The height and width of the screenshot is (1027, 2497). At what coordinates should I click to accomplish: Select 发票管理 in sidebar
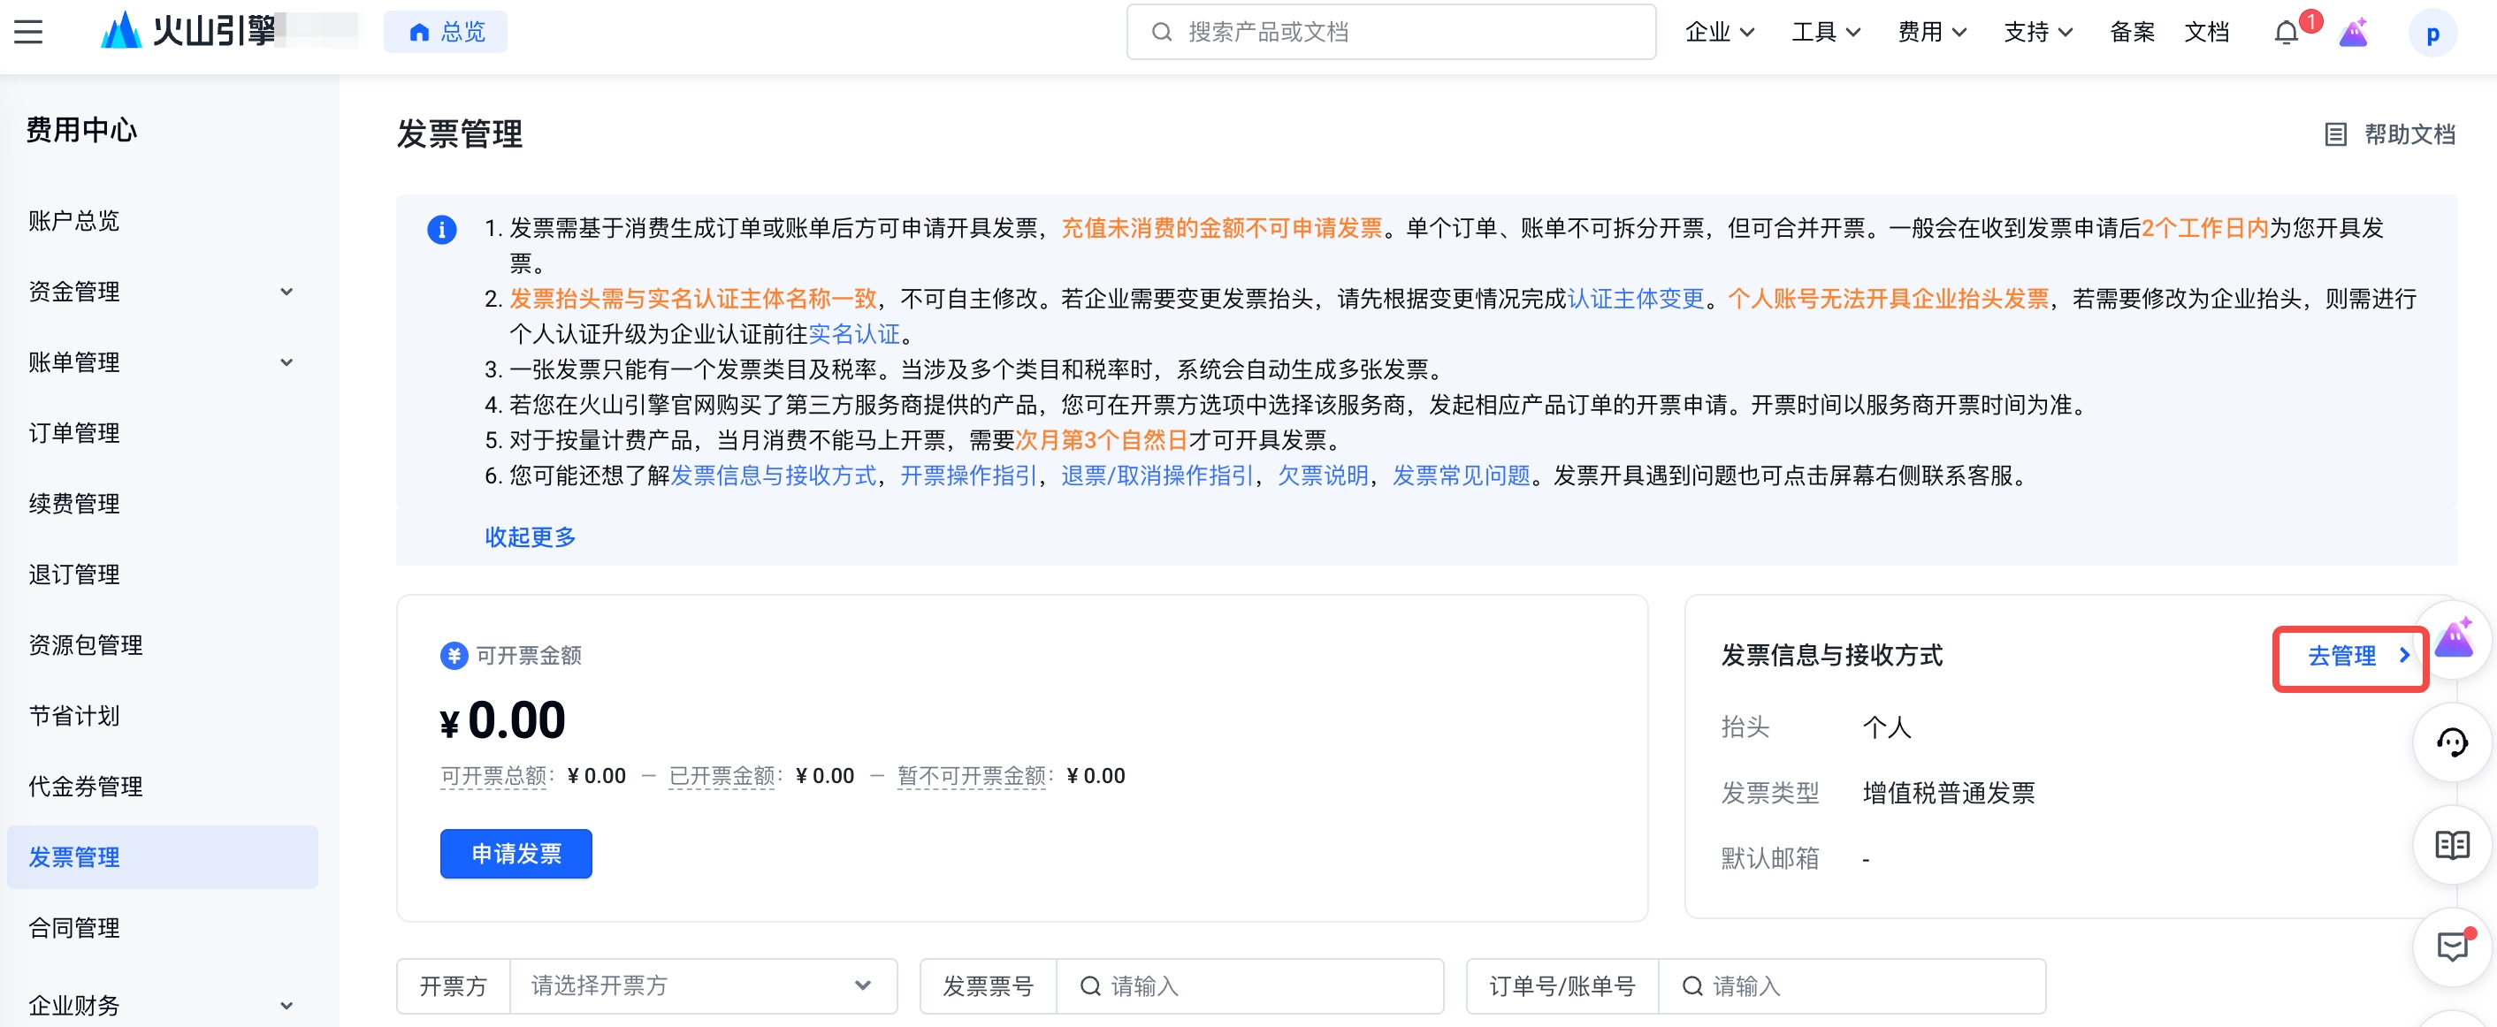coord(163,857)
